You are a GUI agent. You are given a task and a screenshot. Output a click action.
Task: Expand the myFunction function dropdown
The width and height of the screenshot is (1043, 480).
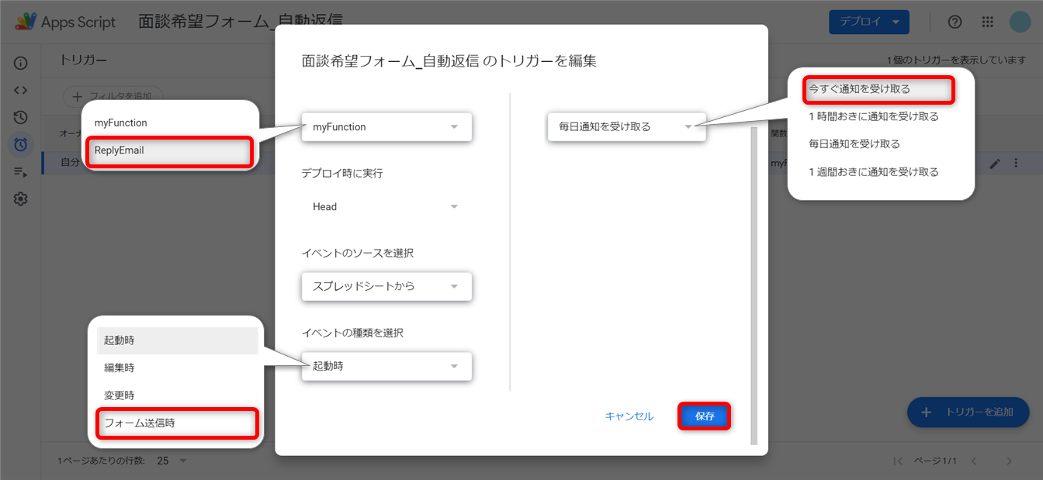(386, 127)
